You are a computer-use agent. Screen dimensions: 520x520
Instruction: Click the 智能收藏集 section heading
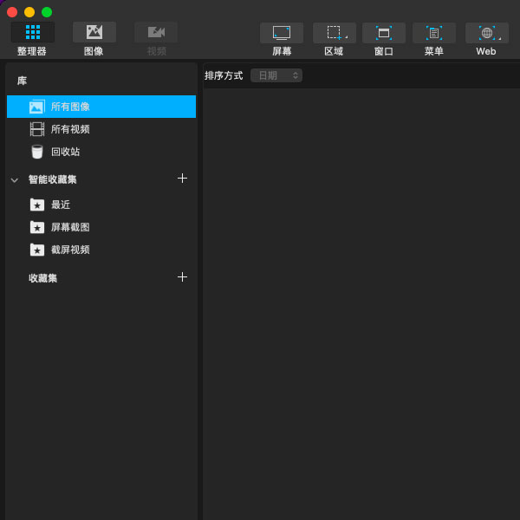click(52, 179)
